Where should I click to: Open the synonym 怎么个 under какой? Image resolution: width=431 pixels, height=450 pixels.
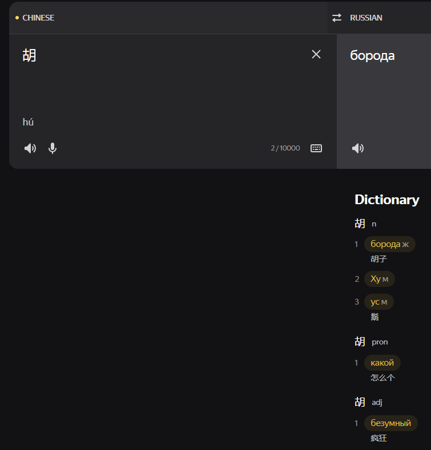[x=382, y=378]
